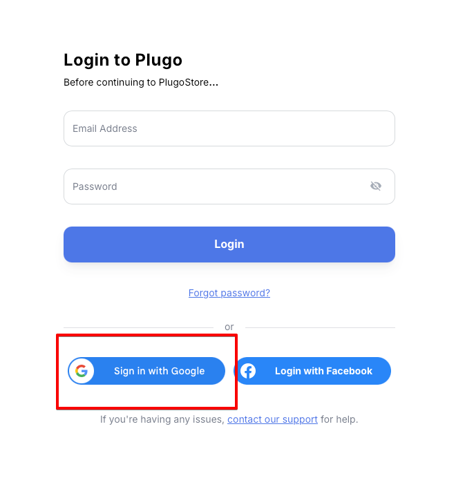Click the Password placeholder text
This screenshot has width=465, height=489.
click(95, 186)
